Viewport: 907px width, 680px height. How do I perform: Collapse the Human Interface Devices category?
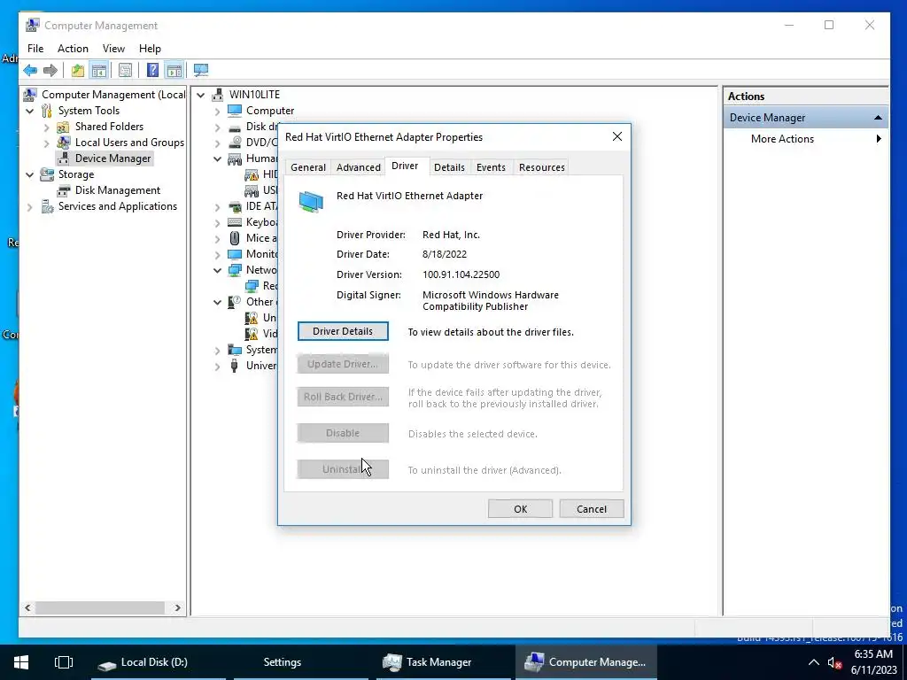[218, 158]
